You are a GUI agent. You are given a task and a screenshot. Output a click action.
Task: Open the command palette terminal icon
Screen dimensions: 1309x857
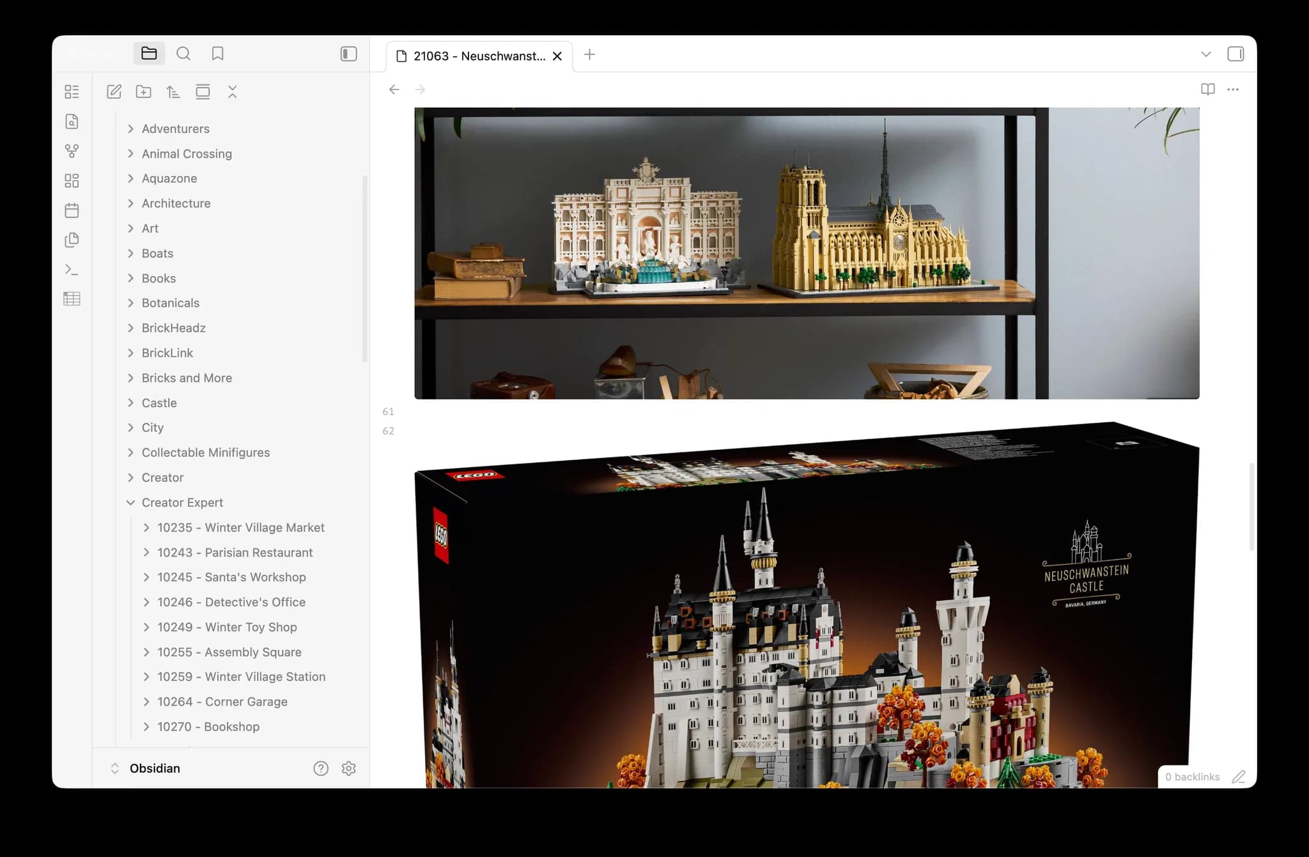click(72, 270)
